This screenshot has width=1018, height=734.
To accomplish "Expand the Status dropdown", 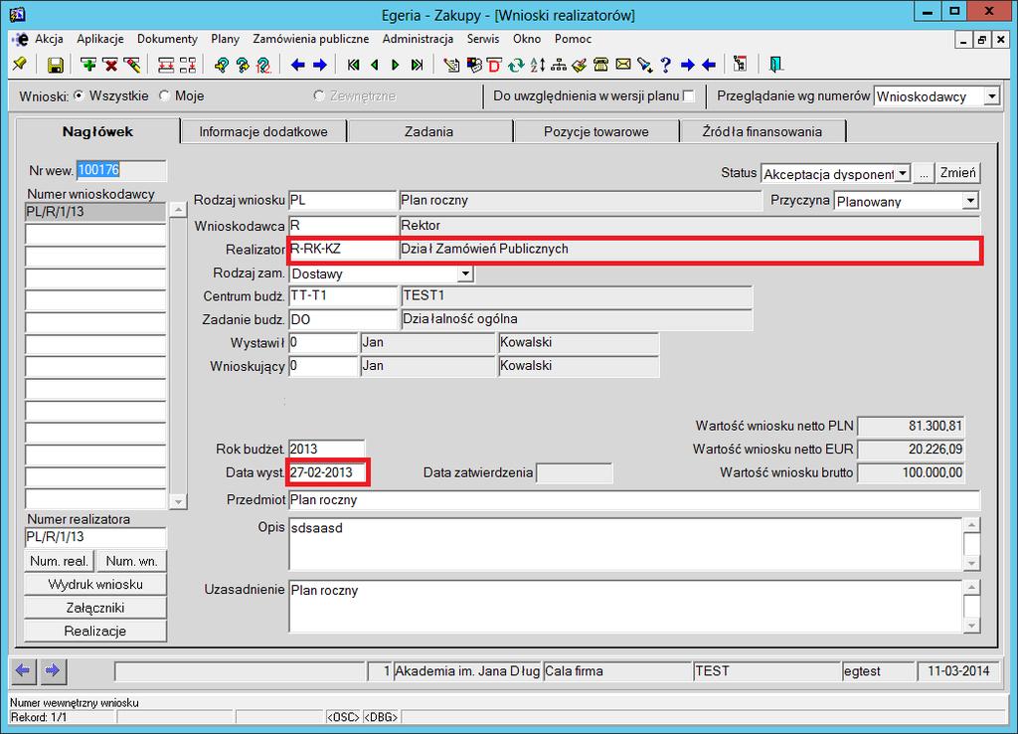I will (903, 173).
